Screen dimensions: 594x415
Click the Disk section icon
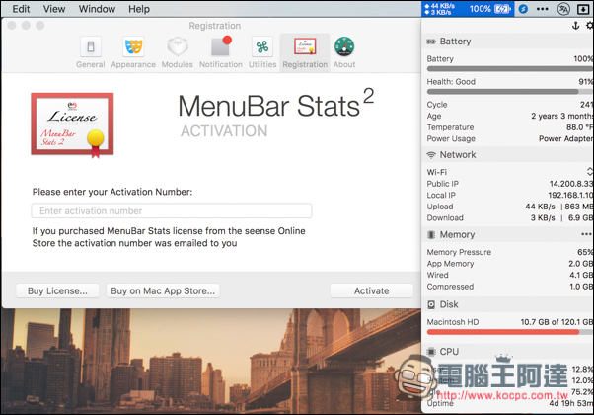431,304
